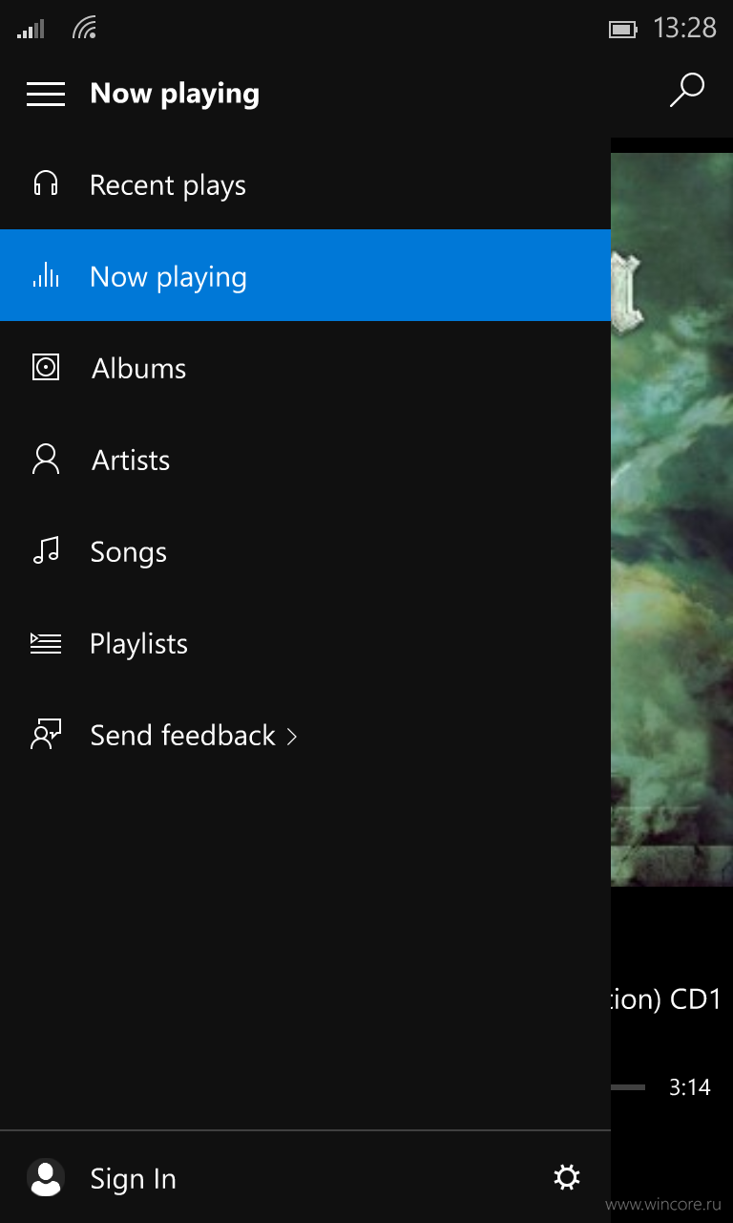Click the Sign In avatar icon
This screenshot has width=733, height=1223.
pos(46,1178)
